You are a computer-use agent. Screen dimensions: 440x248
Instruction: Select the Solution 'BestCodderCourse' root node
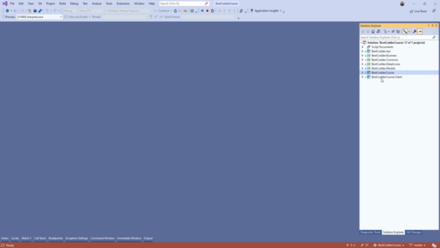tap(396, 43)
